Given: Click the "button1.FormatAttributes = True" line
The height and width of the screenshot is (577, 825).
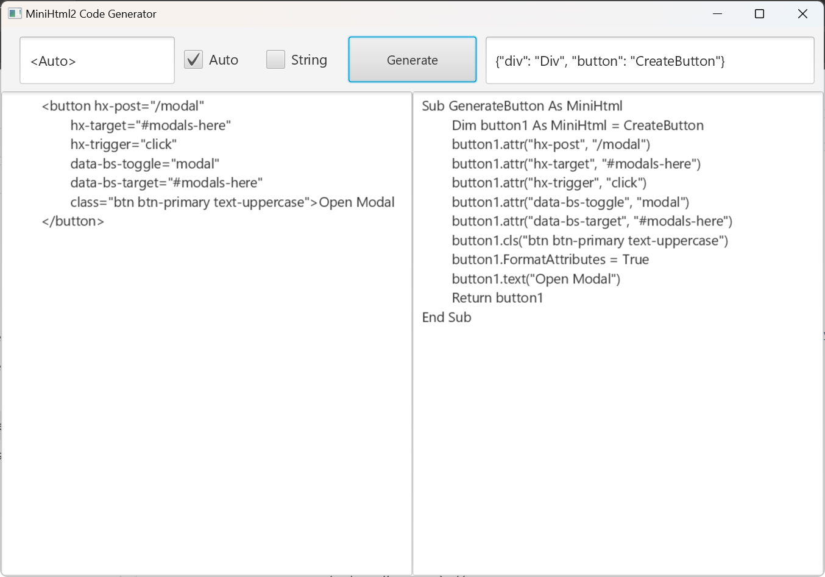Looking at the screenshot, I should point(550,260).
